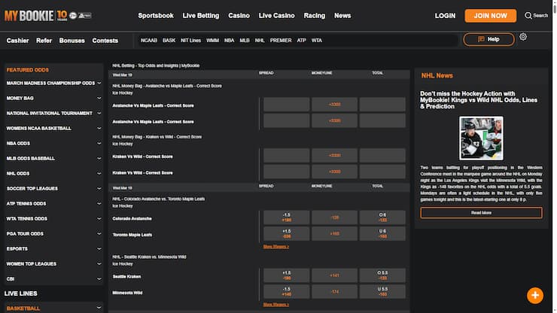Pick Seattle Kraken +1.5 spread
Image resolution: width=557 pixels, height=313 pixels.
click(286, 275)
